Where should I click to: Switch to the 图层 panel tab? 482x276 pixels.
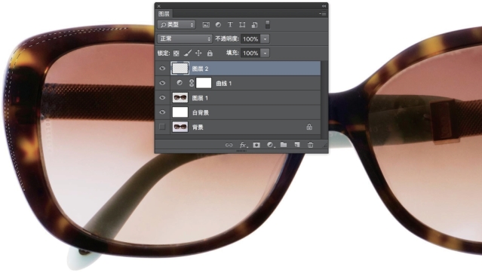(164, 14)
